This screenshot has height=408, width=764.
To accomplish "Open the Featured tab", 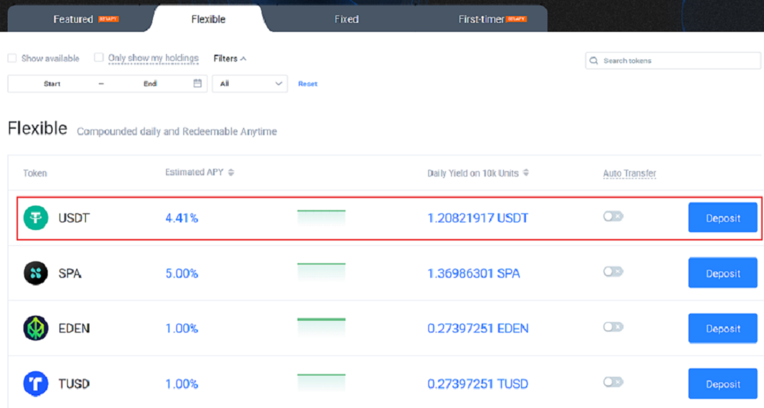I will click(x=73, y=19).
